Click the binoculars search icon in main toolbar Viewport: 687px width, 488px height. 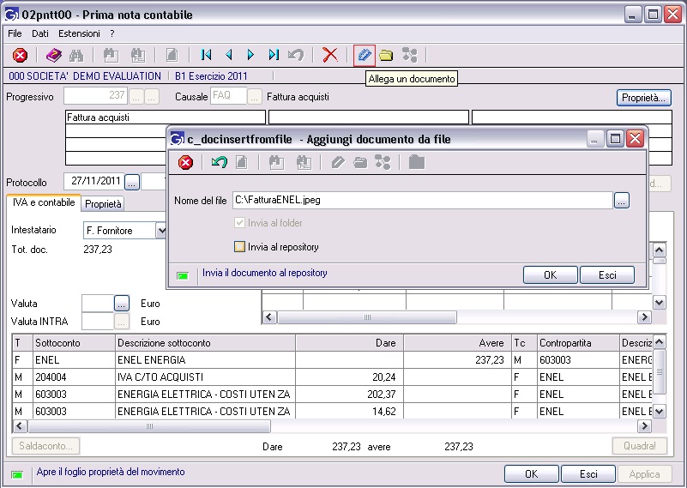[x=76, y=55]
